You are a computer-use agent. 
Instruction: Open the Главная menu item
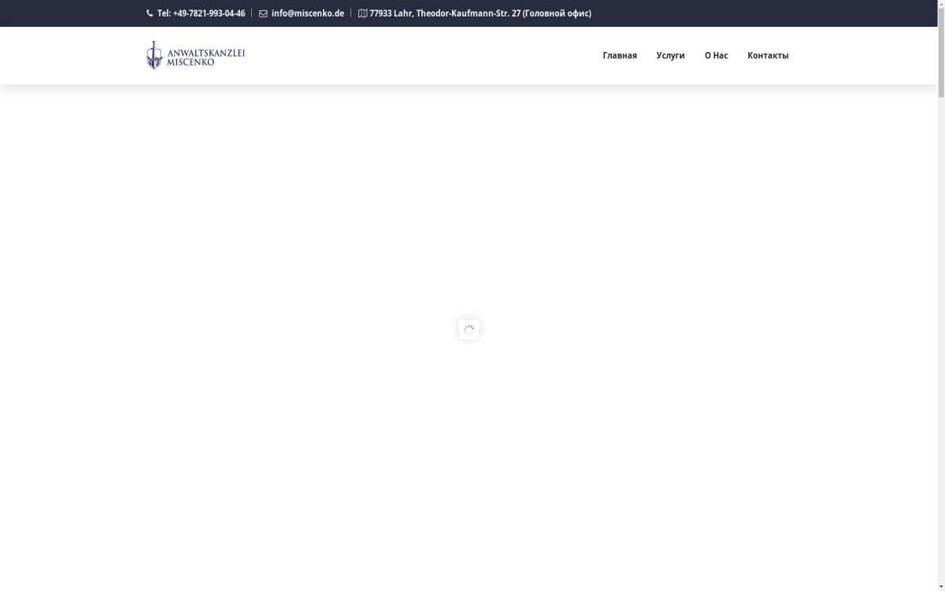click(619, 55)
